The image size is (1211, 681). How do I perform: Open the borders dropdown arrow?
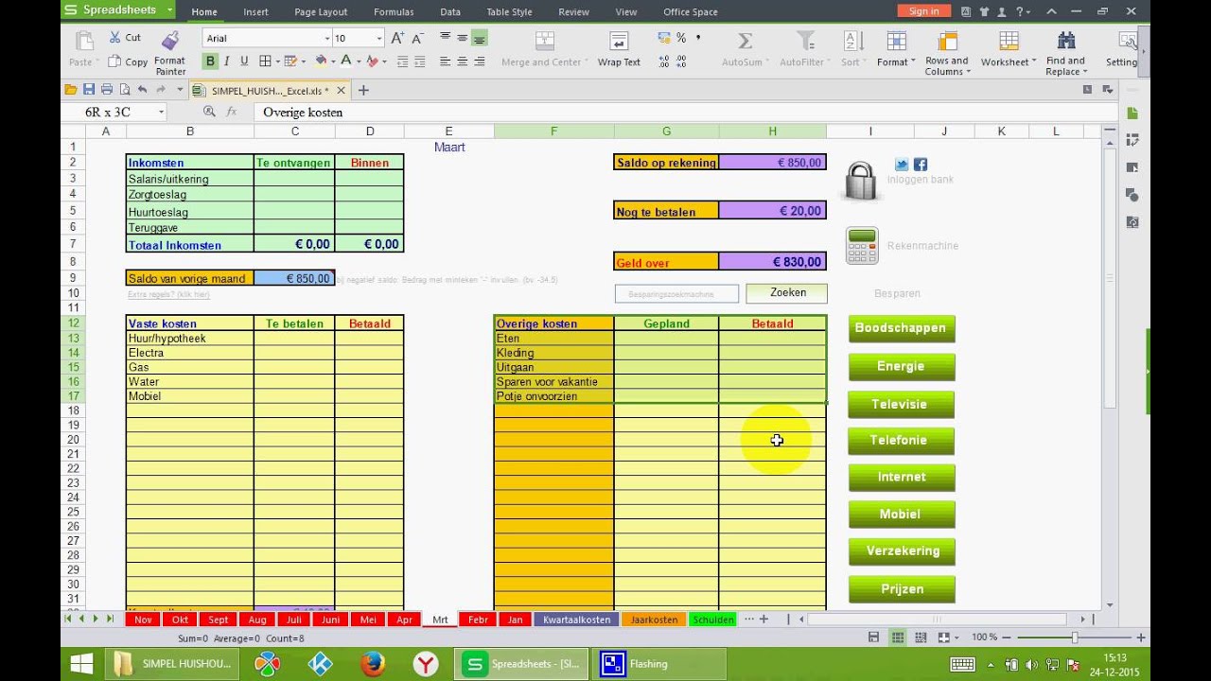pos(277,61)
